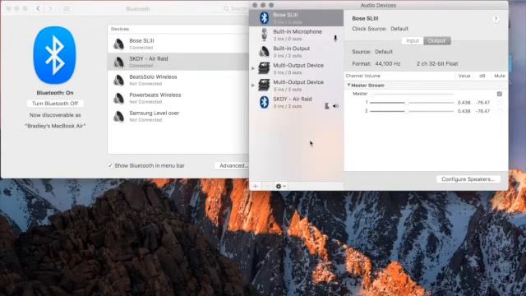
Task: Click the Bose SLIII speaker icon in Bluetooth devices
Action: click(x=118, y=44)
